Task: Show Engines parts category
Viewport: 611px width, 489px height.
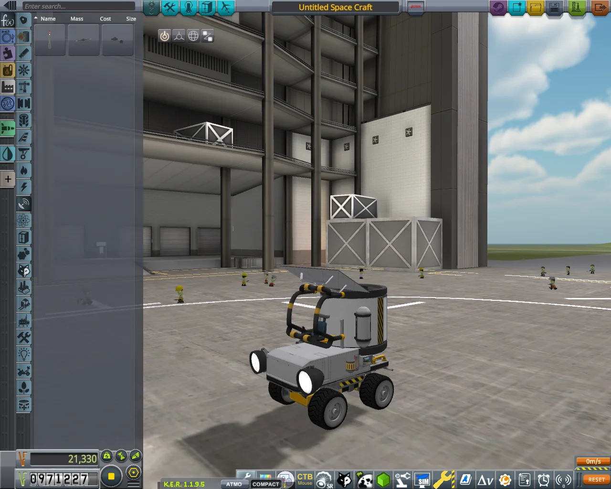Action: (x=24, y=53)
